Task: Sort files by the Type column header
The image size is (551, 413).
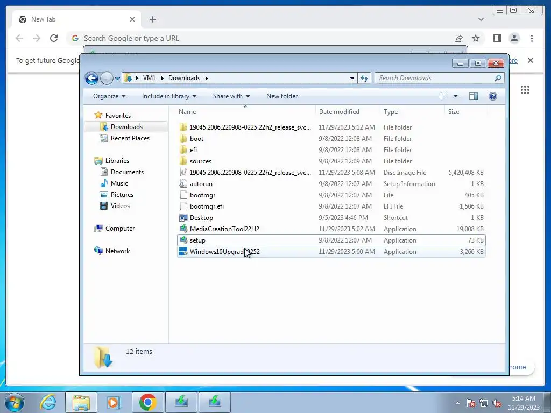Action: pyautogui.click(x=412, y=112)
